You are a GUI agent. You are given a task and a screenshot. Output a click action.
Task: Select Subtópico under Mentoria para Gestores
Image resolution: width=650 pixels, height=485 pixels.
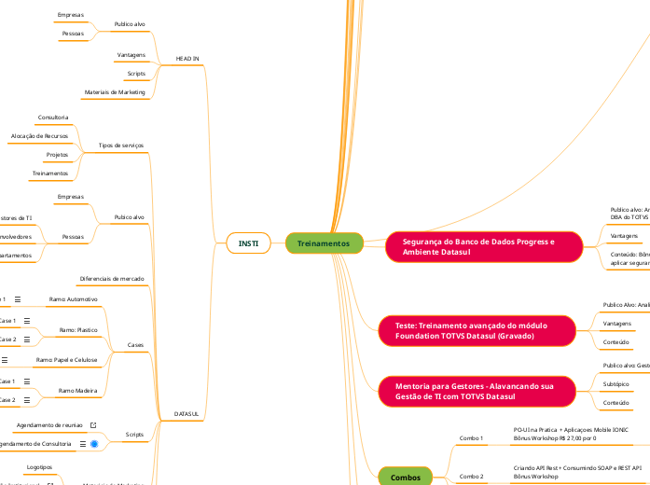(x=616, y=384)
